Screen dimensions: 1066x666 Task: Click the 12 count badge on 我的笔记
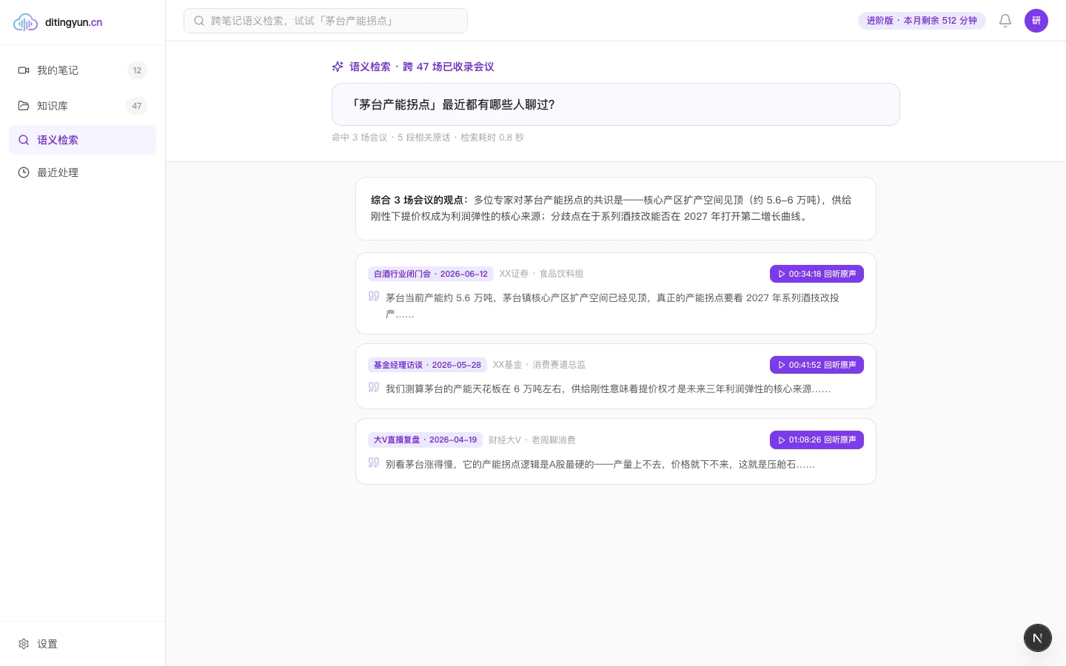[x=137, y=70]
